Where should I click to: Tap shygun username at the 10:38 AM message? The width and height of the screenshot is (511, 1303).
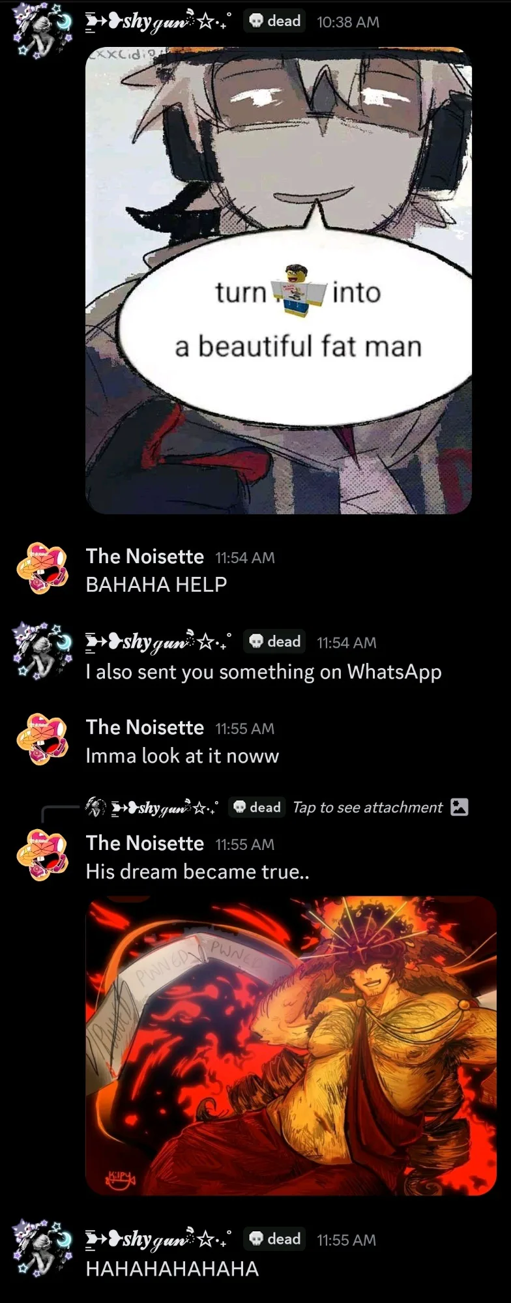tap(158, 22)
